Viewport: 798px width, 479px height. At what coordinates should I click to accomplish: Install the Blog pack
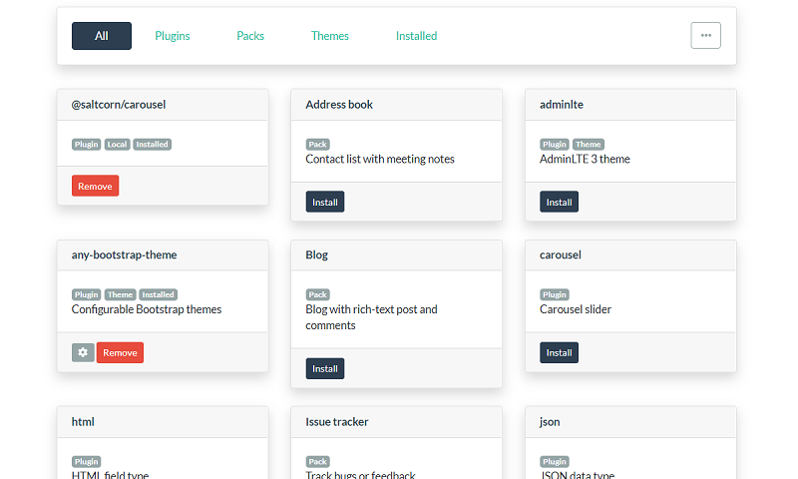pos(324,368)
